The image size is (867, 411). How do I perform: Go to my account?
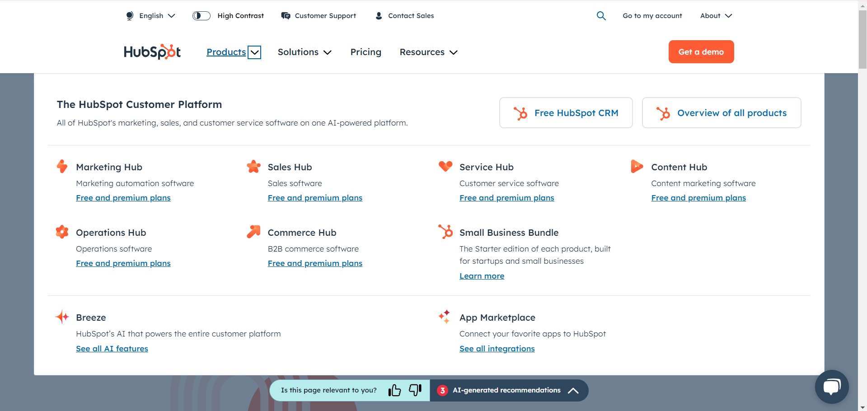[x=652, y=16]
